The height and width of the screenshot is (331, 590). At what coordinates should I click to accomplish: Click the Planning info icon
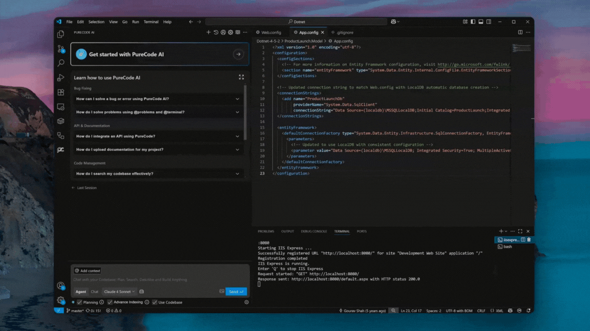pos(101,302)
